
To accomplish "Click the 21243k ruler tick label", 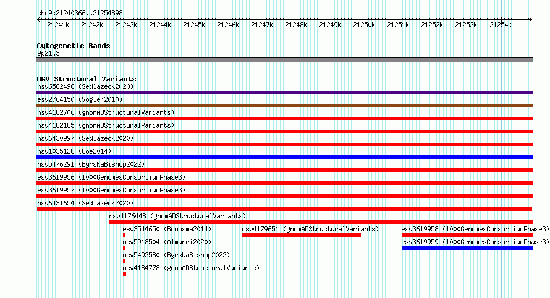I will (x=126, y=25).
